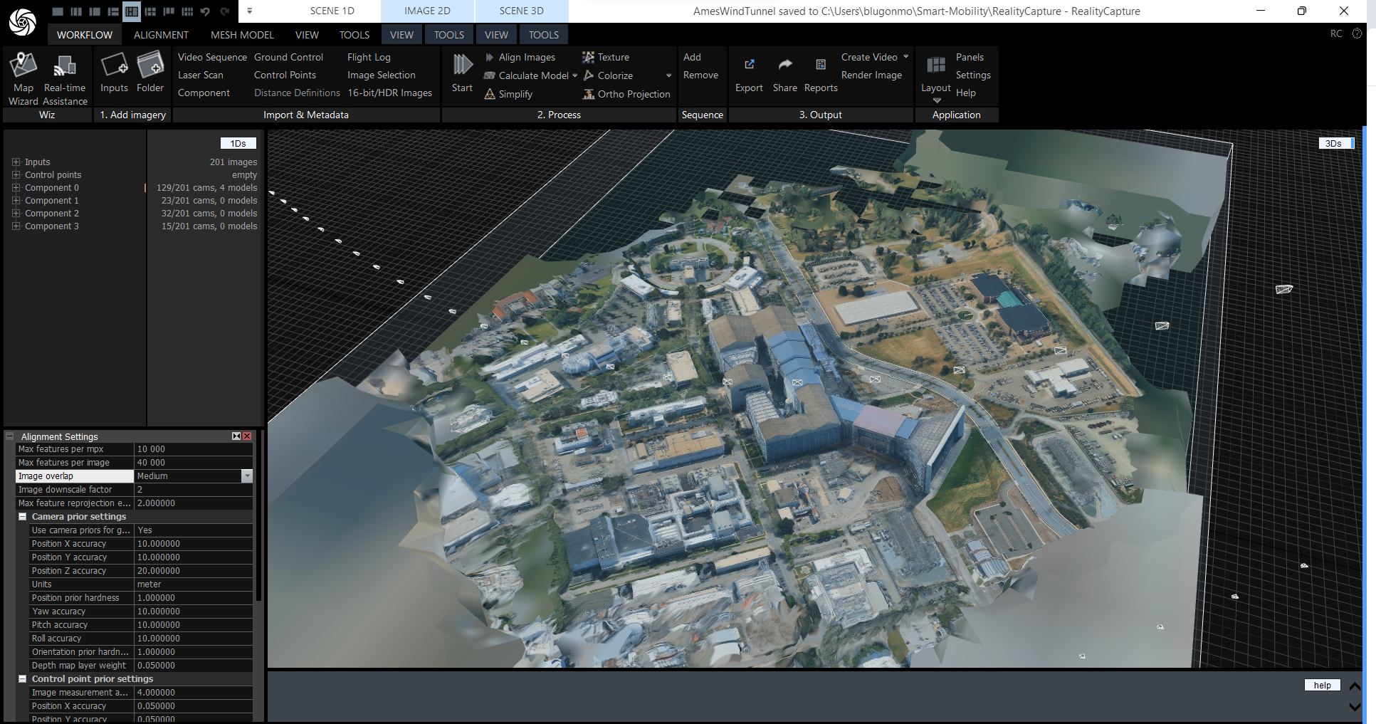The height and width of the screenshot is (724, 1376).
Task: Click Align Images in Process group
Action: coord(526,57)
